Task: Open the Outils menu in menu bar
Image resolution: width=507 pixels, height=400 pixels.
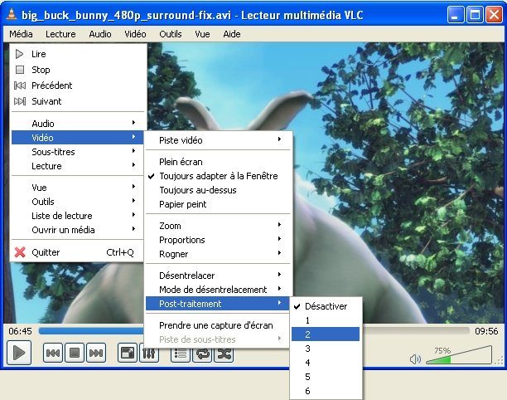Action: tap(170, 34)
